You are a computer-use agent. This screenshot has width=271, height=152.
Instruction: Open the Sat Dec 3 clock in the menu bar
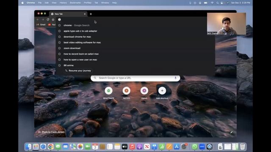241,3
